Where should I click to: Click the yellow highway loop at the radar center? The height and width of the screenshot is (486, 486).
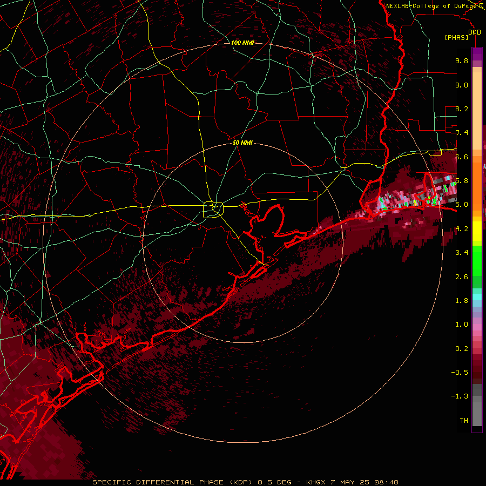click(213, 210)
